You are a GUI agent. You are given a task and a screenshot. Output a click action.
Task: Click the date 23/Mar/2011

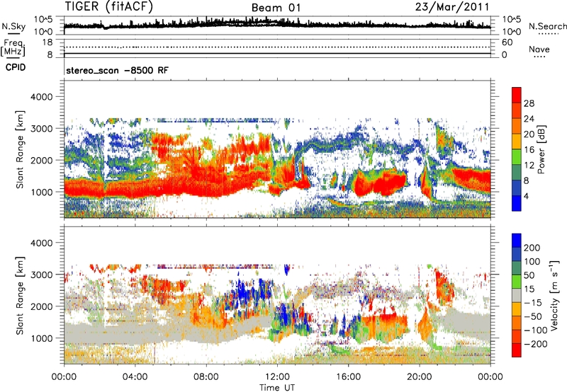(452, 7)
